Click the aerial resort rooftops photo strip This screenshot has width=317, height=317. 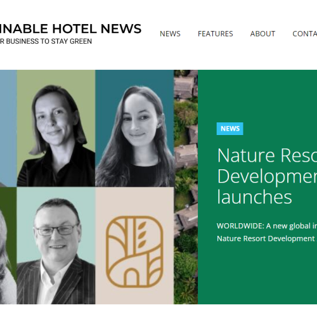coord(186,187)
